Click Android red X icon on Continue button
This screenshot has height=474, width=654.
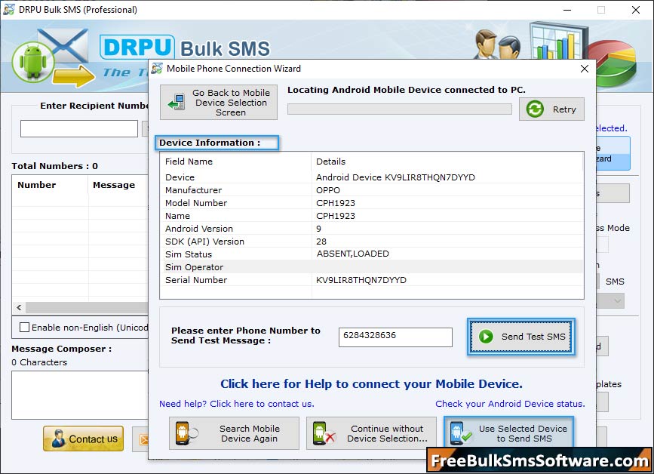[324, 433]
